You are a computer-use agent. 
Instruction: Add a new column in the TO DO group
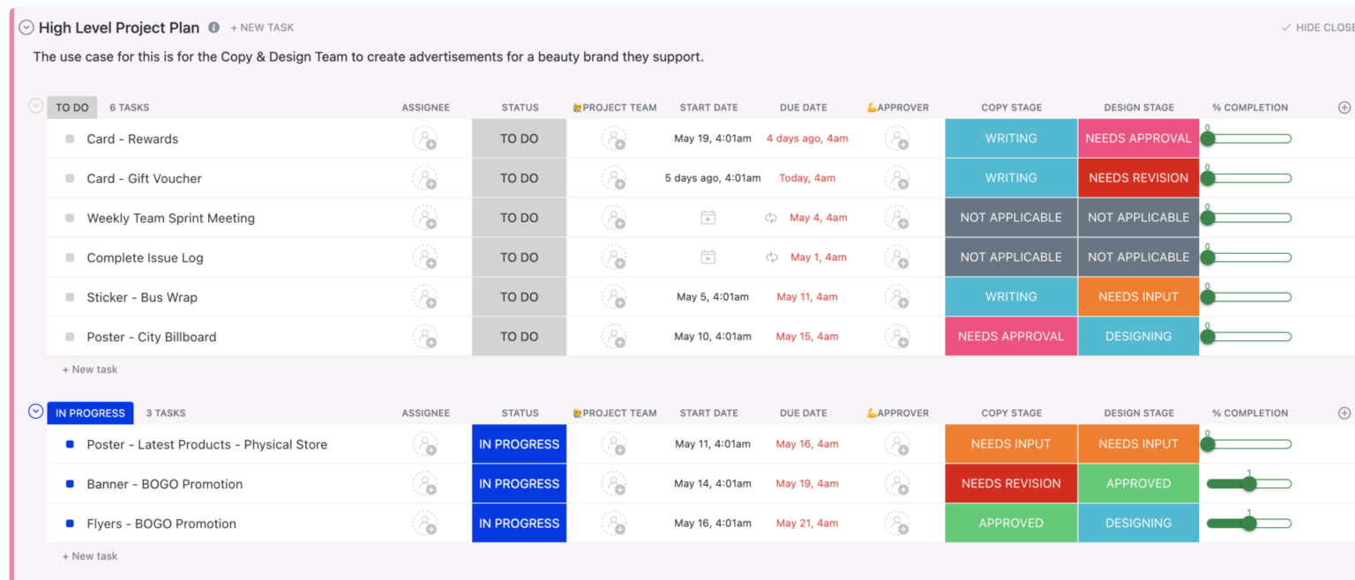pos(1344,107)
